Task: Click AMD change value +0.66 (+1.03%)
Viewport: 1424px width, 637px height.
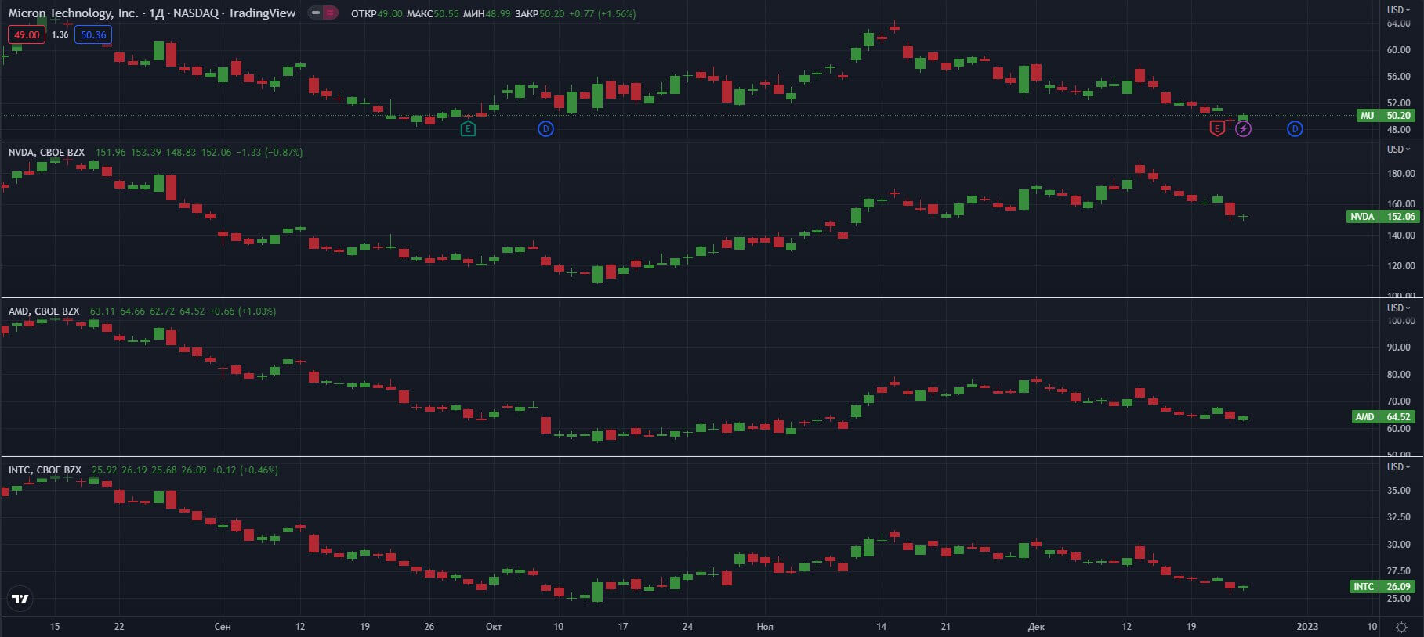Action: pyautogui.click(x=242, y=311)
